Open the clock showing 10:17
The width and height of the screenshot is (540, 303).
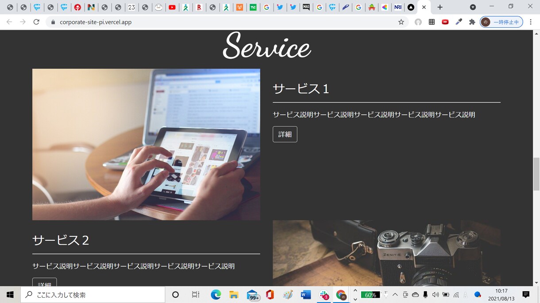click(501, 295)
